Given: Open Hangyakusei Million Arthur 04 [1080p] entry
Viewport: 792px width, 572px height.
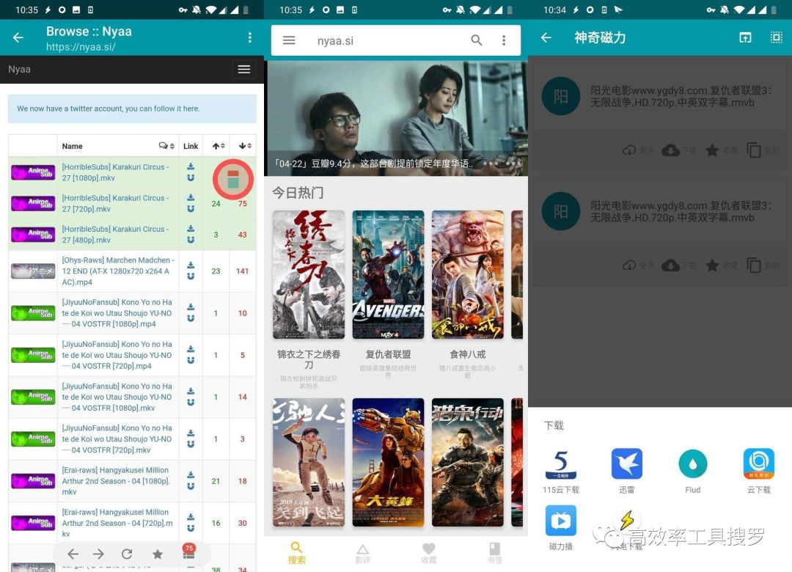Looking at the screenshot, I should (x=117, y=481).
